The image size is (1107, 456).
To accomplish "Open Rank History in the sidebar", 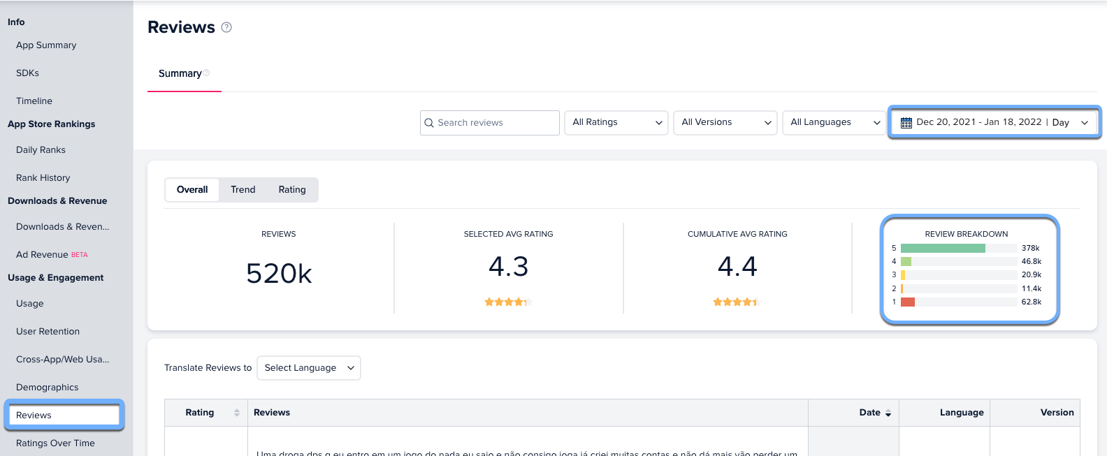I will 43,177.
